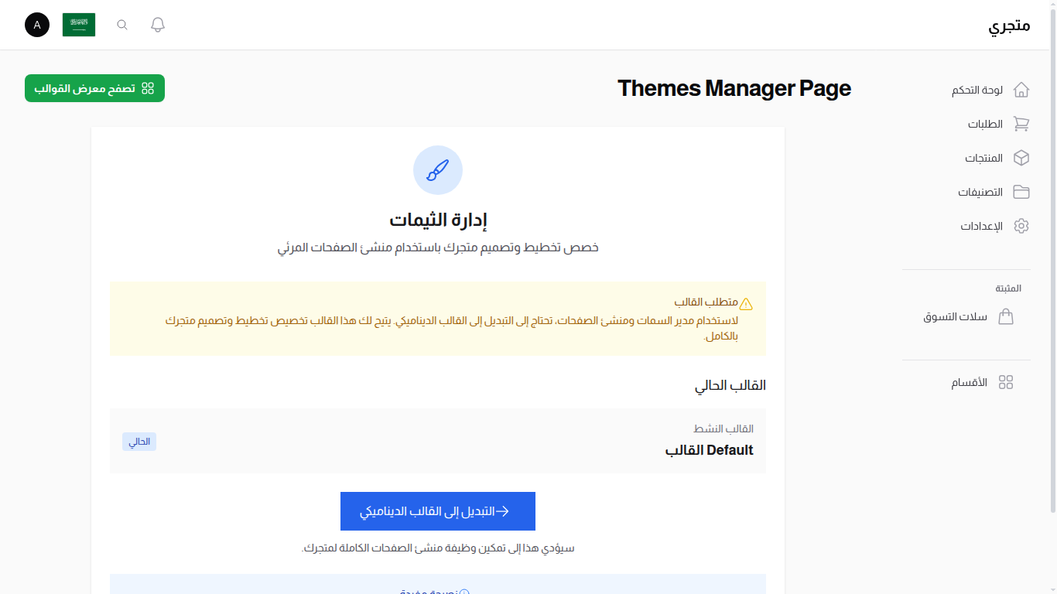1057x594 pixels.
Task: Select لوحة التحكم from the sidebar menu
Action: click(977, 90)
